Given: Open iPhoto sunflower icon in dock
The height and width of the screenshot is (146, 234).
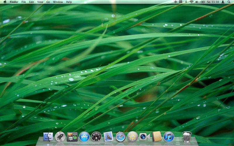Looking at the screenshot, I should click(133, 137).
